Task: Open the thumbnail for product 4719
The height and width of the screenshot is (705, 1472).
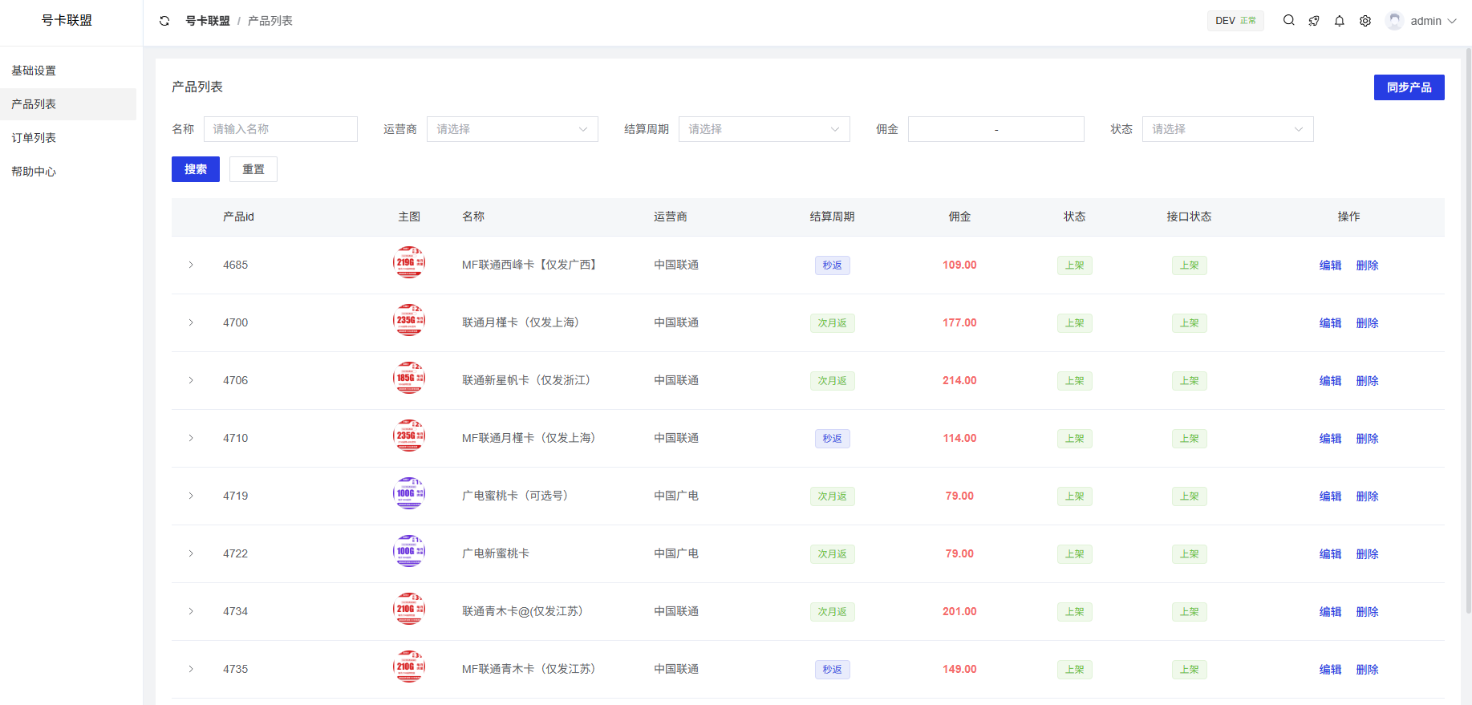Action: pos(408,494)
